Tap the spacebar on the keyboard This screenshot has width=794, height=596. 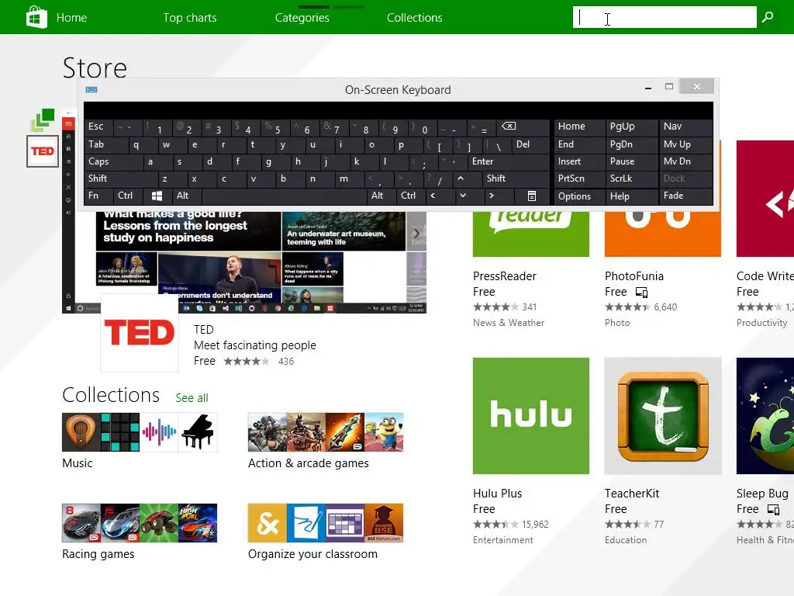pyautogui.click(x=284, y=196)
